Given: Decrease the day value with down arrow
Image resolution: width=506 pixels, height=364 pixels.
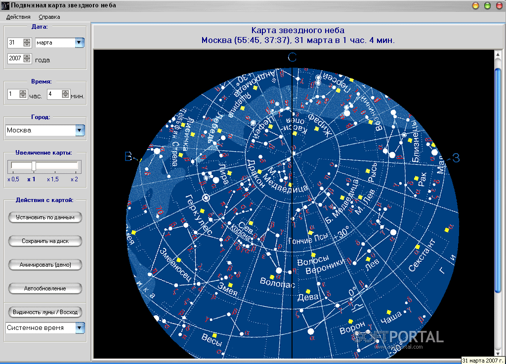Looking at the screenshot, I should tap(27, 44).
